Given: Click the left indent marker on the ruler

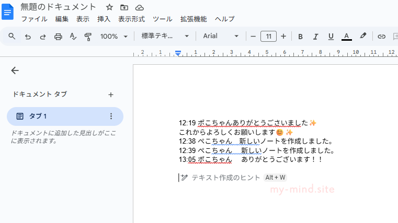Looking at the screenshot, I should (178, 53).
